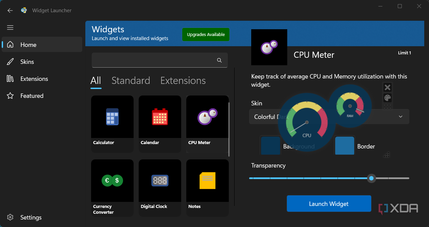Image resolution: width=429 pixels, height=227 pixels.
Task: Open the Border color swatch
Action: 344,146
